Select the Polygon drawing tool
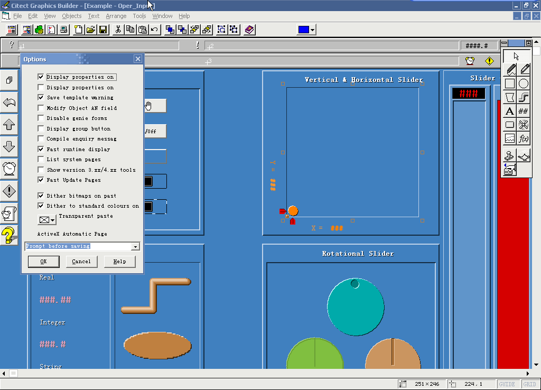The image size is (541, 390). pos(510,97)
